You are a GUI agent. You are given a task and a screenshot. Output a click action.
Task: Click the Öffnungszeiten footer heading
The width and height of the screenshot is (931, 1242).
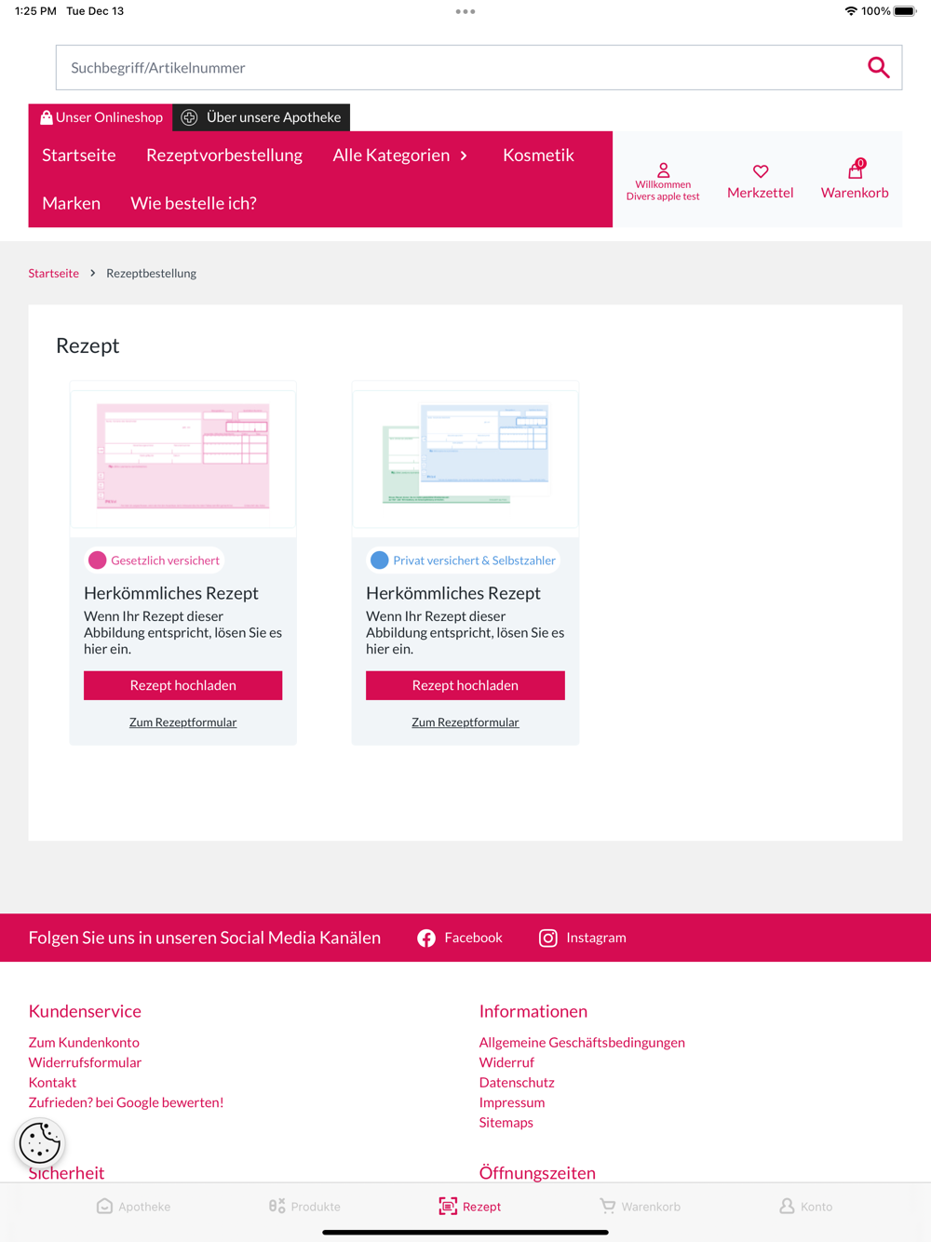click(537, 1173)
